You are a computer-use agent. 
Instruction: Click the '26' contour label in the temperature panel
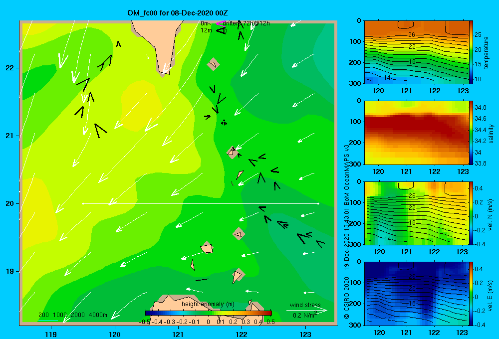pos(412,35)
